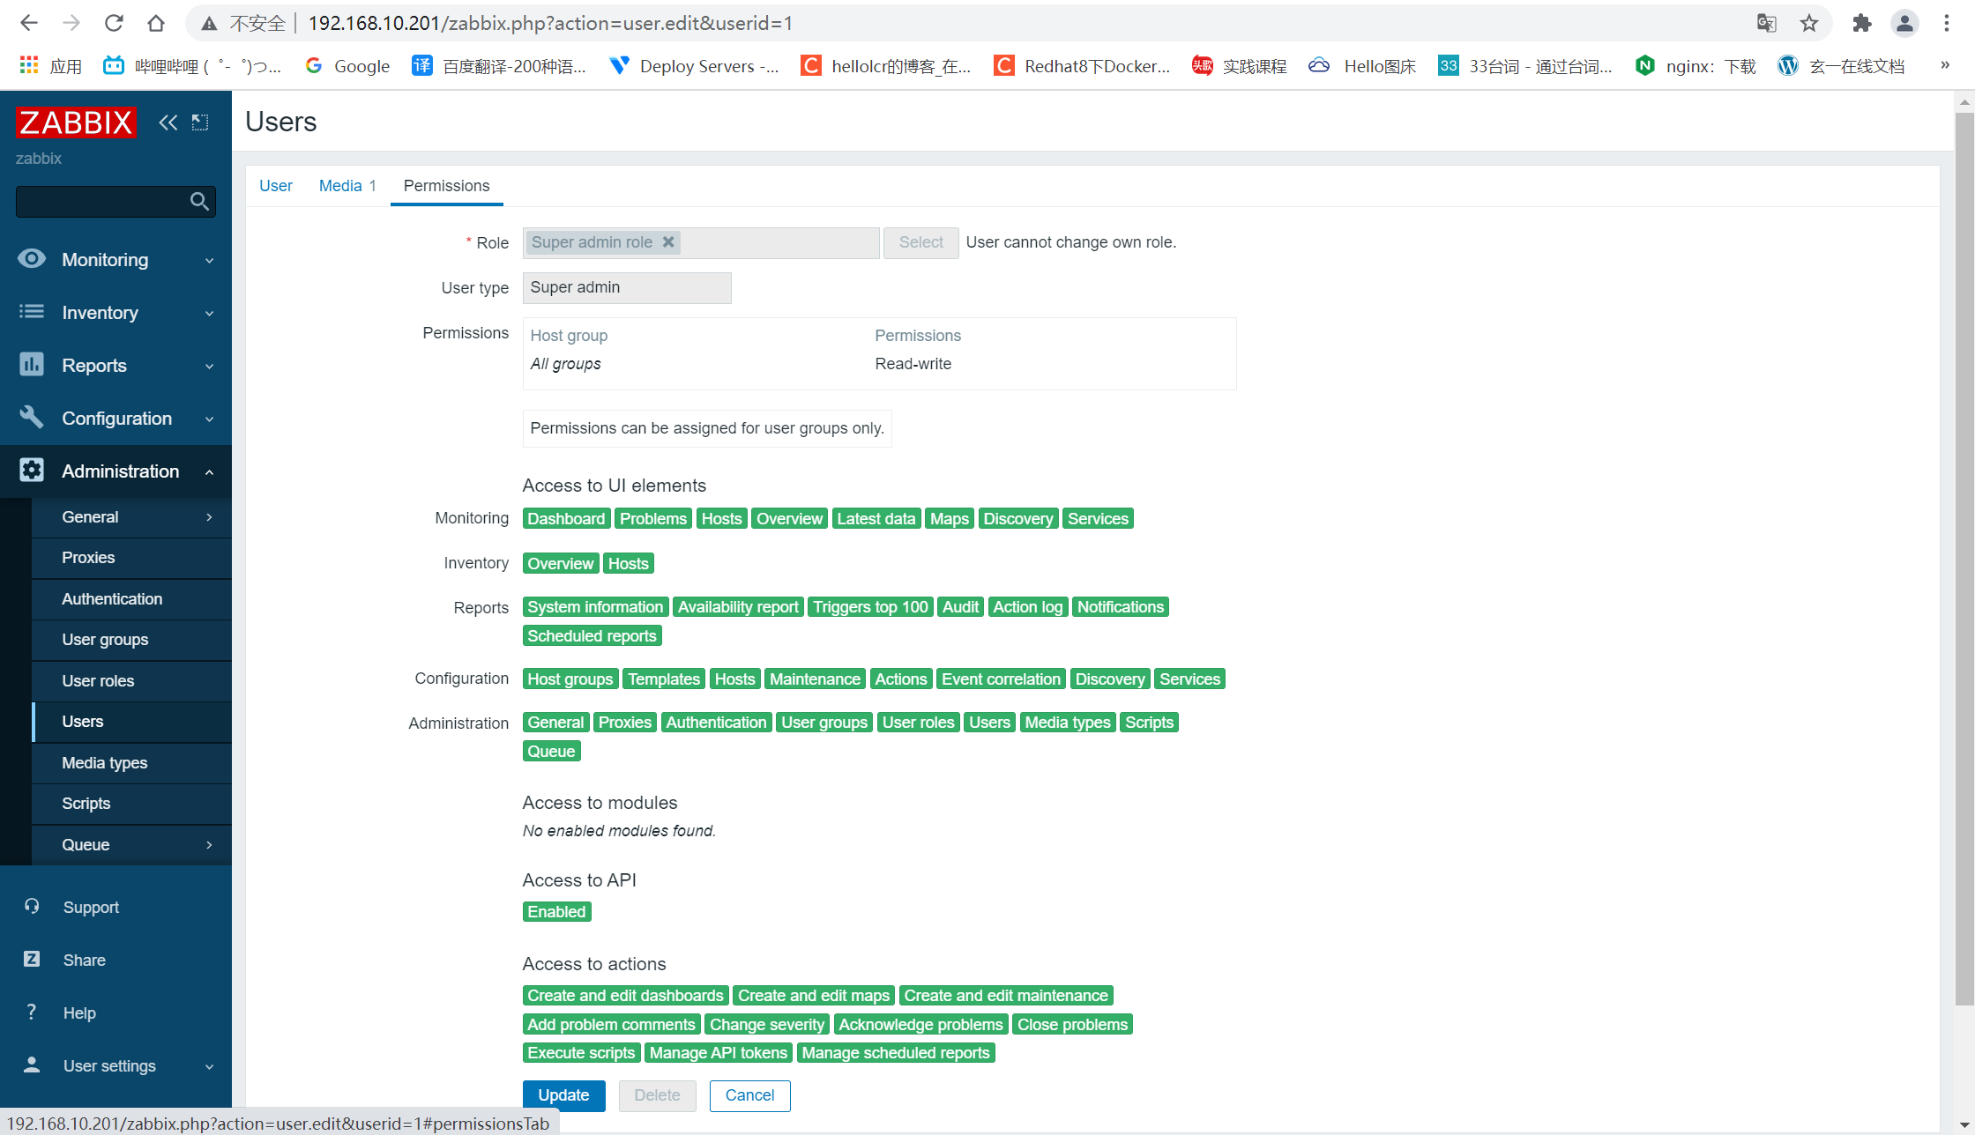The height and width of the screenshot is (1135, 1975).
Task: Click the User type field
Action: (627, 287)
